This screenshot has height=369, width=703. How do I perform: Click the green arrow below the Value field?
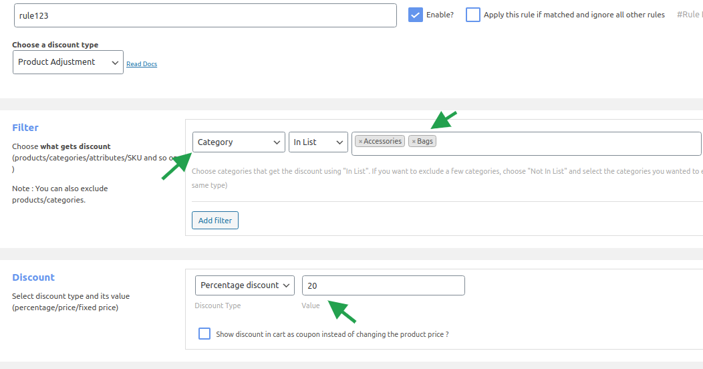(344, 312)
